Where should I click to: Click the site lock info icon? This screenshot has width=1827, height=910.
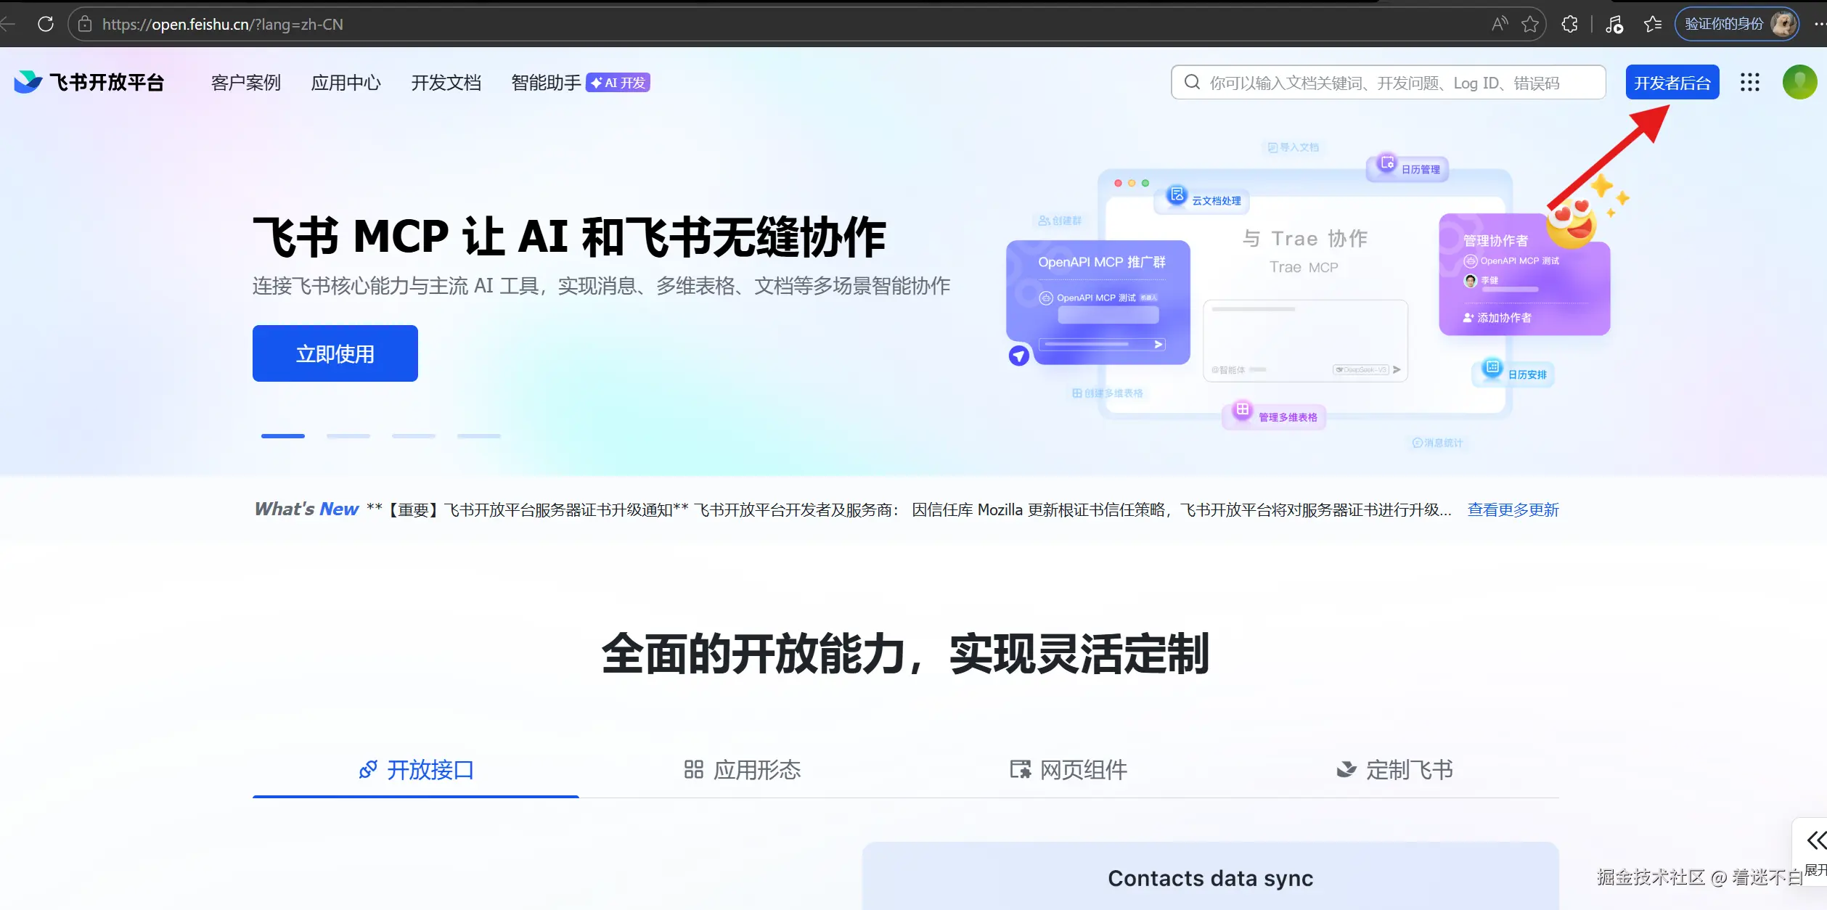(x=85, y=24)
